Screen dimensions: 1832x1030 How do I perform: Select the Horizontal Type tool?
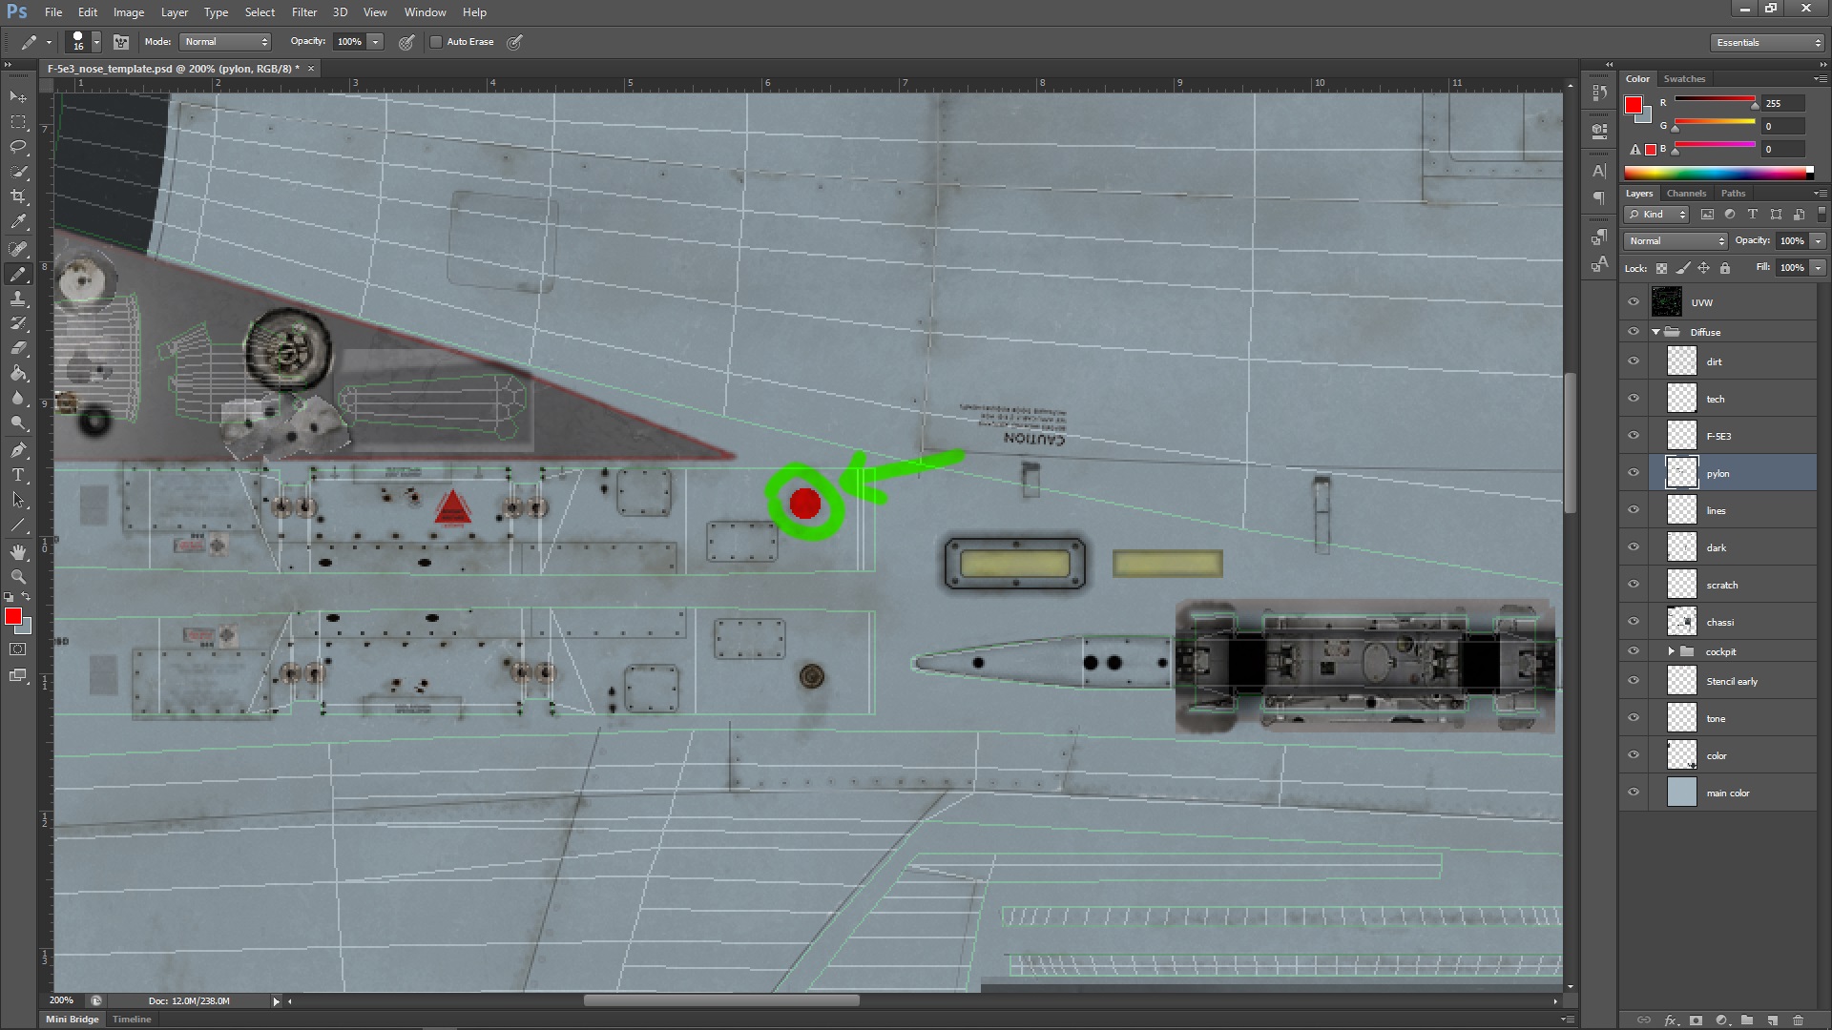click(18, 475)
